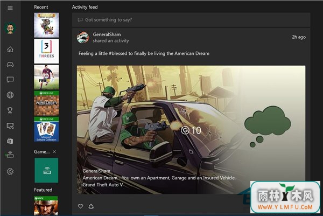Open the hamburger menu

point(10,8)
